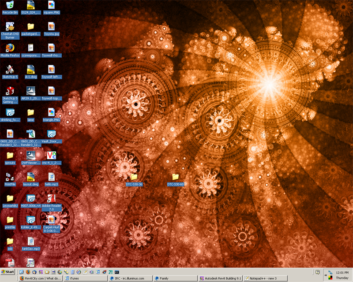Switch to IRC - irc.illuminus.com window

[131, 278]
